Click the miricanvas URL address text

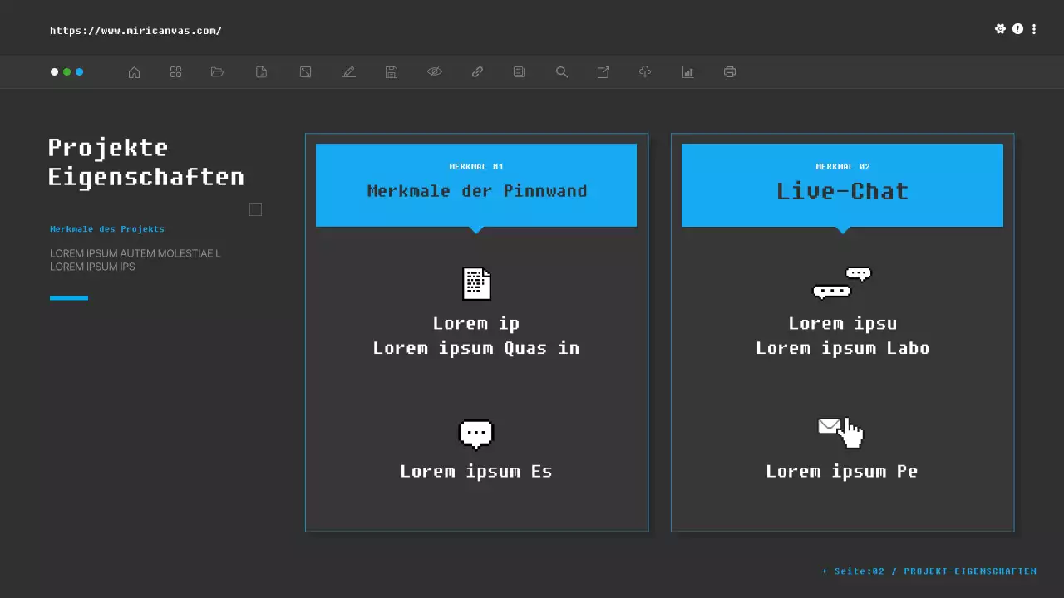(135, 31)
